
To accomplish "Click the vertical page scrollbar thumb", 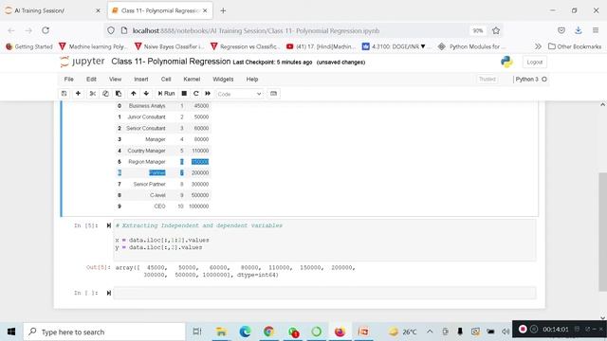I will coord(603,232).
